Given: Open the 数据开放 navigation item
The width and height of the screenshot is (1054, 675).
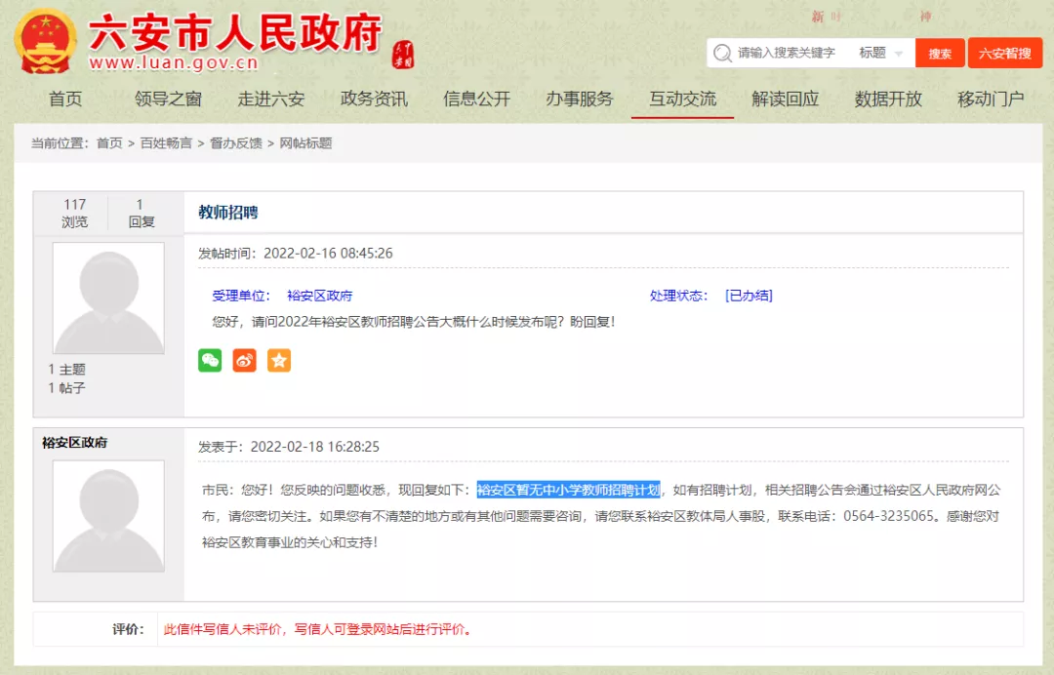Looking at the screenshot, I should [888, 99].
